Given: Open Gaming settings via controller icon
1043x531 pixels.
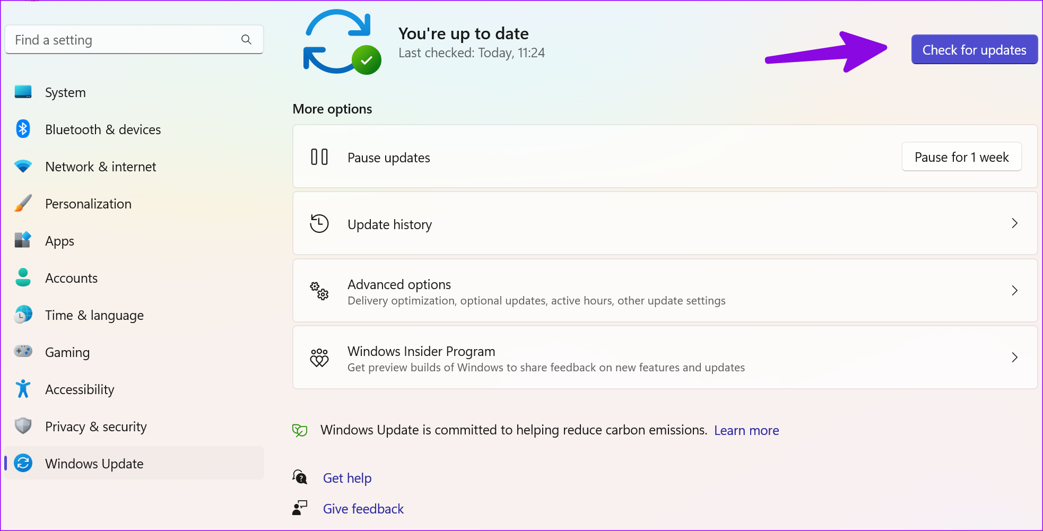Looking at the screenshot, I should pyautogui.click(x=23, y=352).
